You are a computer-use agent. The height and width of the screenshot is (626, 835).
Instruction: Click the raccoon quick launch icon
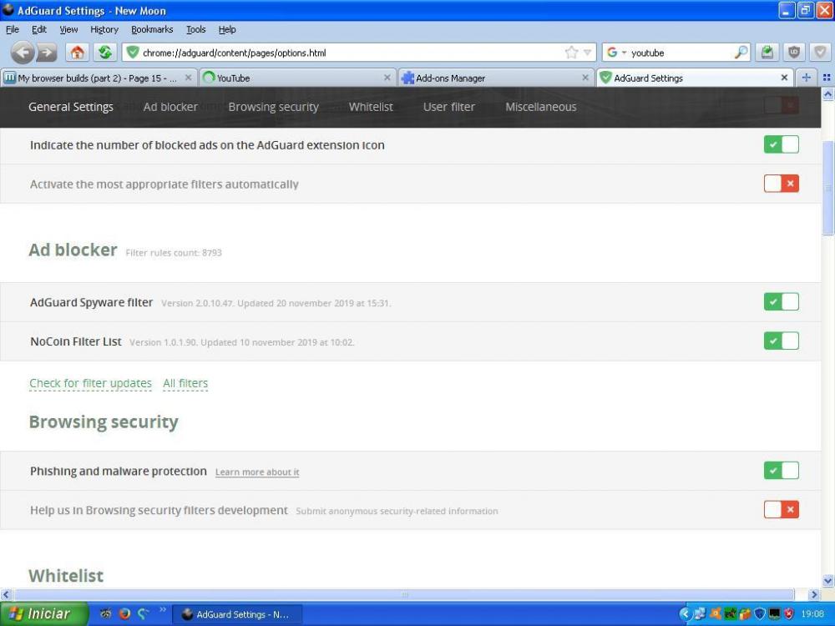pos(105,613)
